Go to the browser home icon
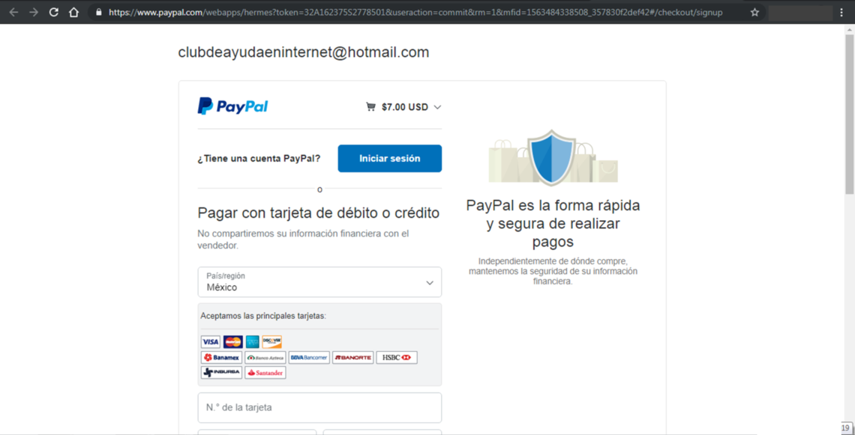Viewport: 855px width, 435px height. tap(74, 12)
